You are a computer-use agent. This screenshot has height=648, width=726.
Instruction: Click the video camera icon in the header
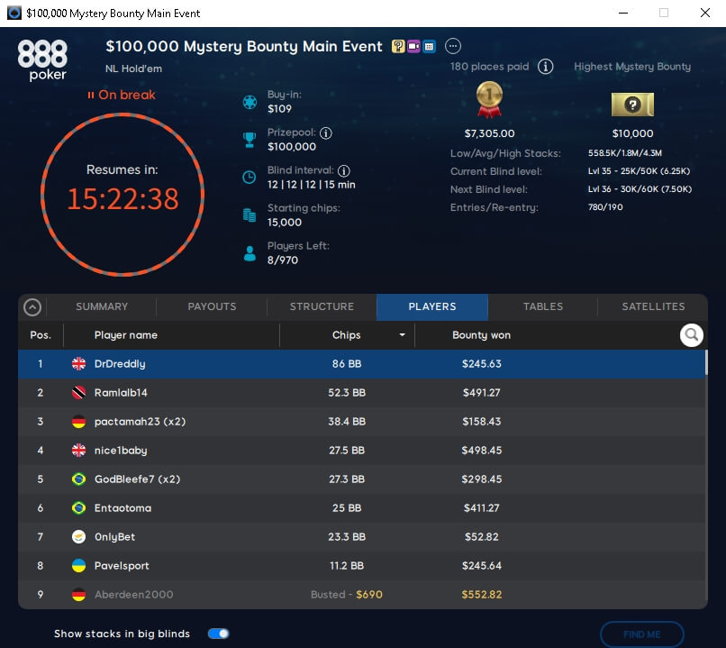pos(413,46)
